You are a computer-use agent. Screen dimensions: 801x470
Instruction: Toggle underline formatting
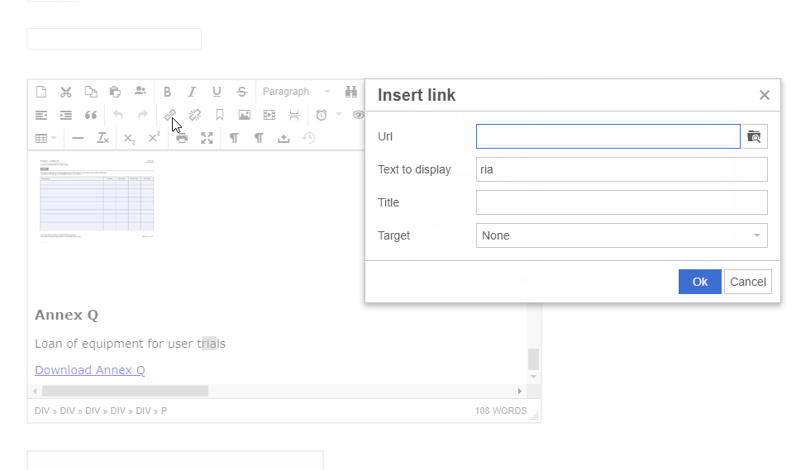pos(217,92)
